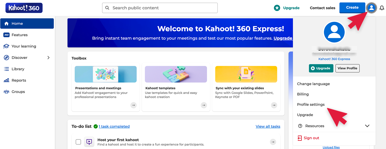Check the Host your first kahoot checkbox
Screen dimensions: 386x149
[78, 142]
